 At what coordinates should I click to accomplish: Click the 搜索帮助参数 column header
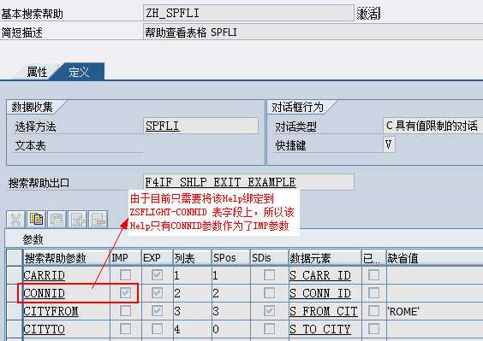coord(67,258)
